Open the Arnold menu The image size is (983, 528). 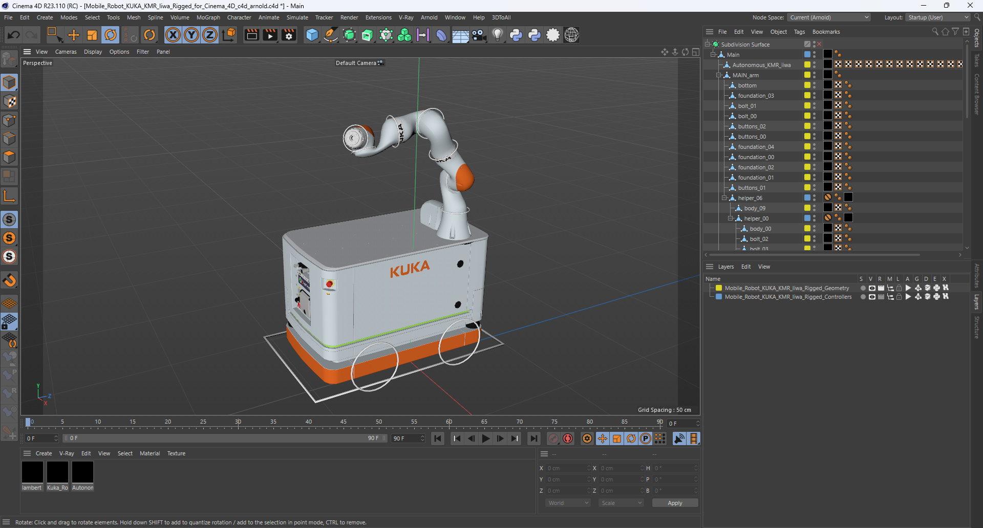(429, 17)
